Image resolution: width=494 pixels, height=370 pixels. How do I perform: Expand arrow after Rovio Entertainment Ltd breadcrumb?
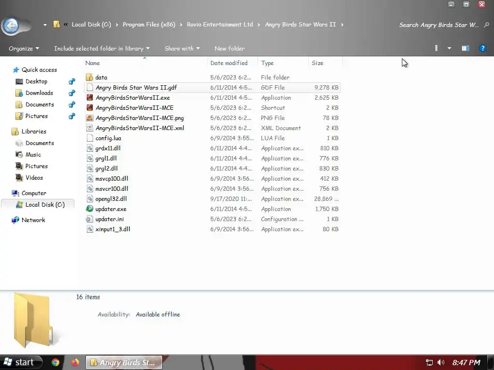[x=259, y=25]
